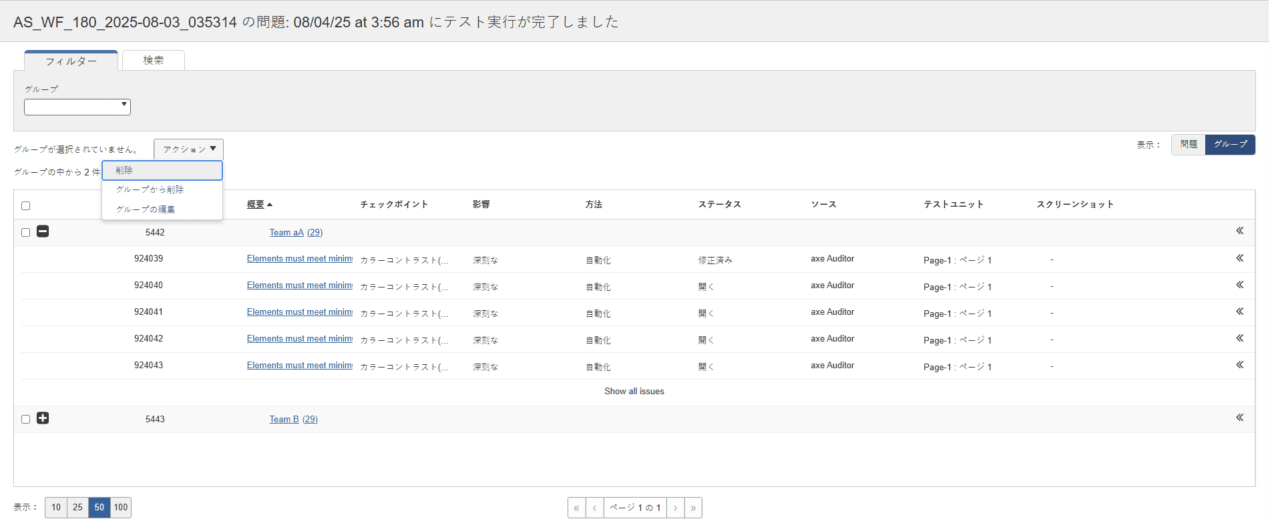Tick the checkbox for group 5443

coord(26,419)
